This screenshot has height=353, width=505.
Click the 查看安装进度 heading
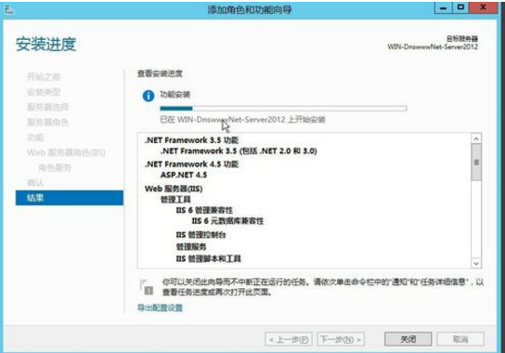click(x=160, y=73)
